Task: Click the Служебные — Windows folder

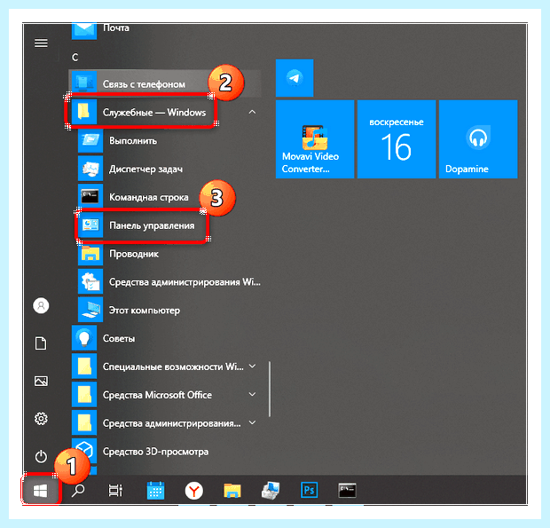Action: coord(165,113)
